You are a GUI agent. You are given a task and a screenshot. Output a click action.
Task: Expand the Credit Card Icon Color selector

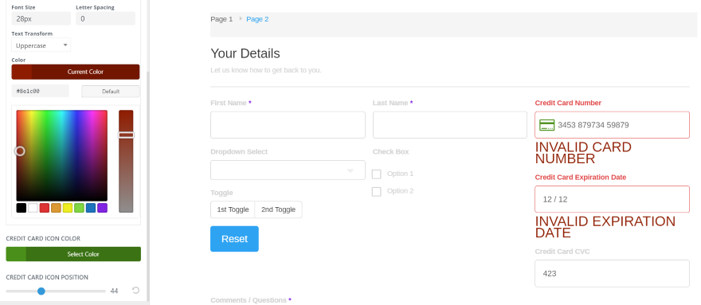[73, 254]
